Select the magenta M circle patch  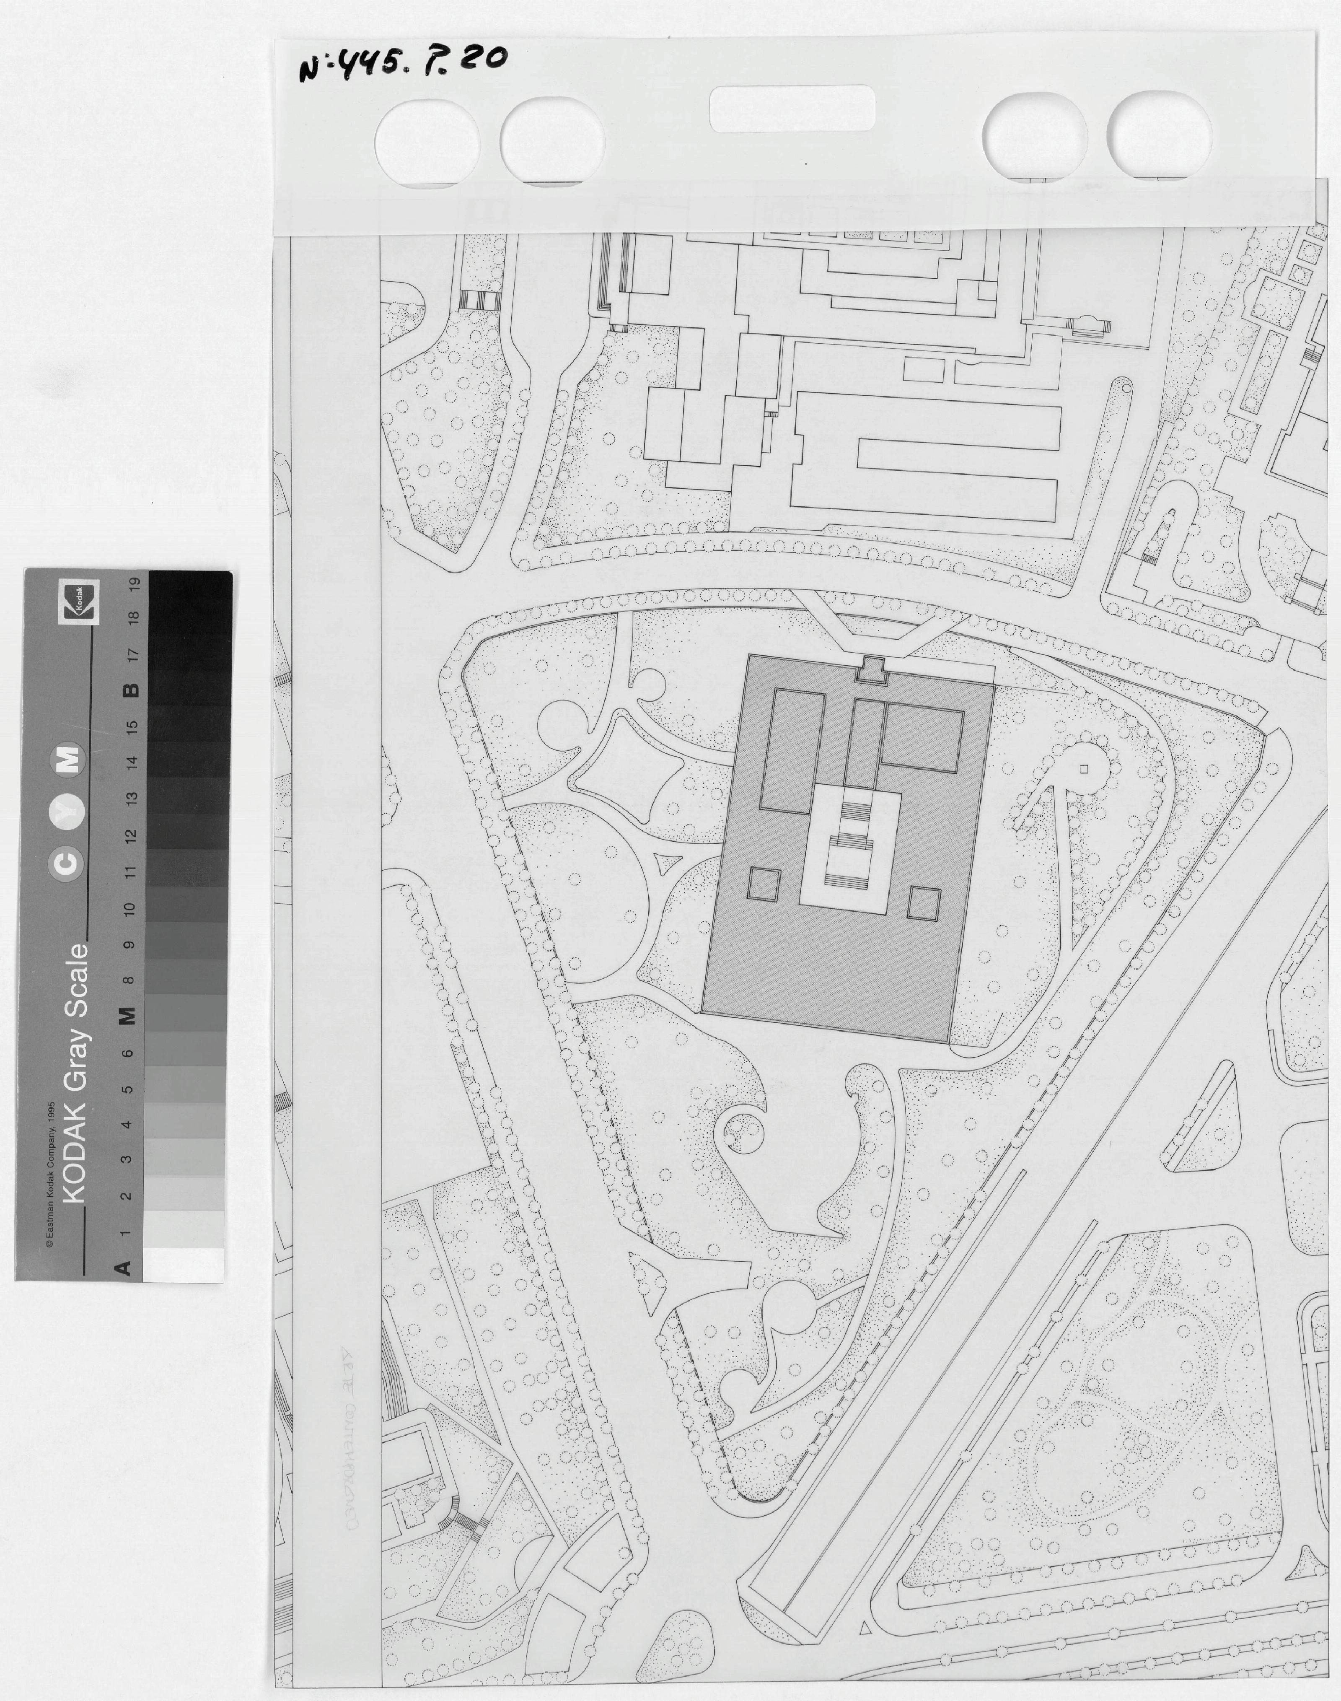(67, 760)
